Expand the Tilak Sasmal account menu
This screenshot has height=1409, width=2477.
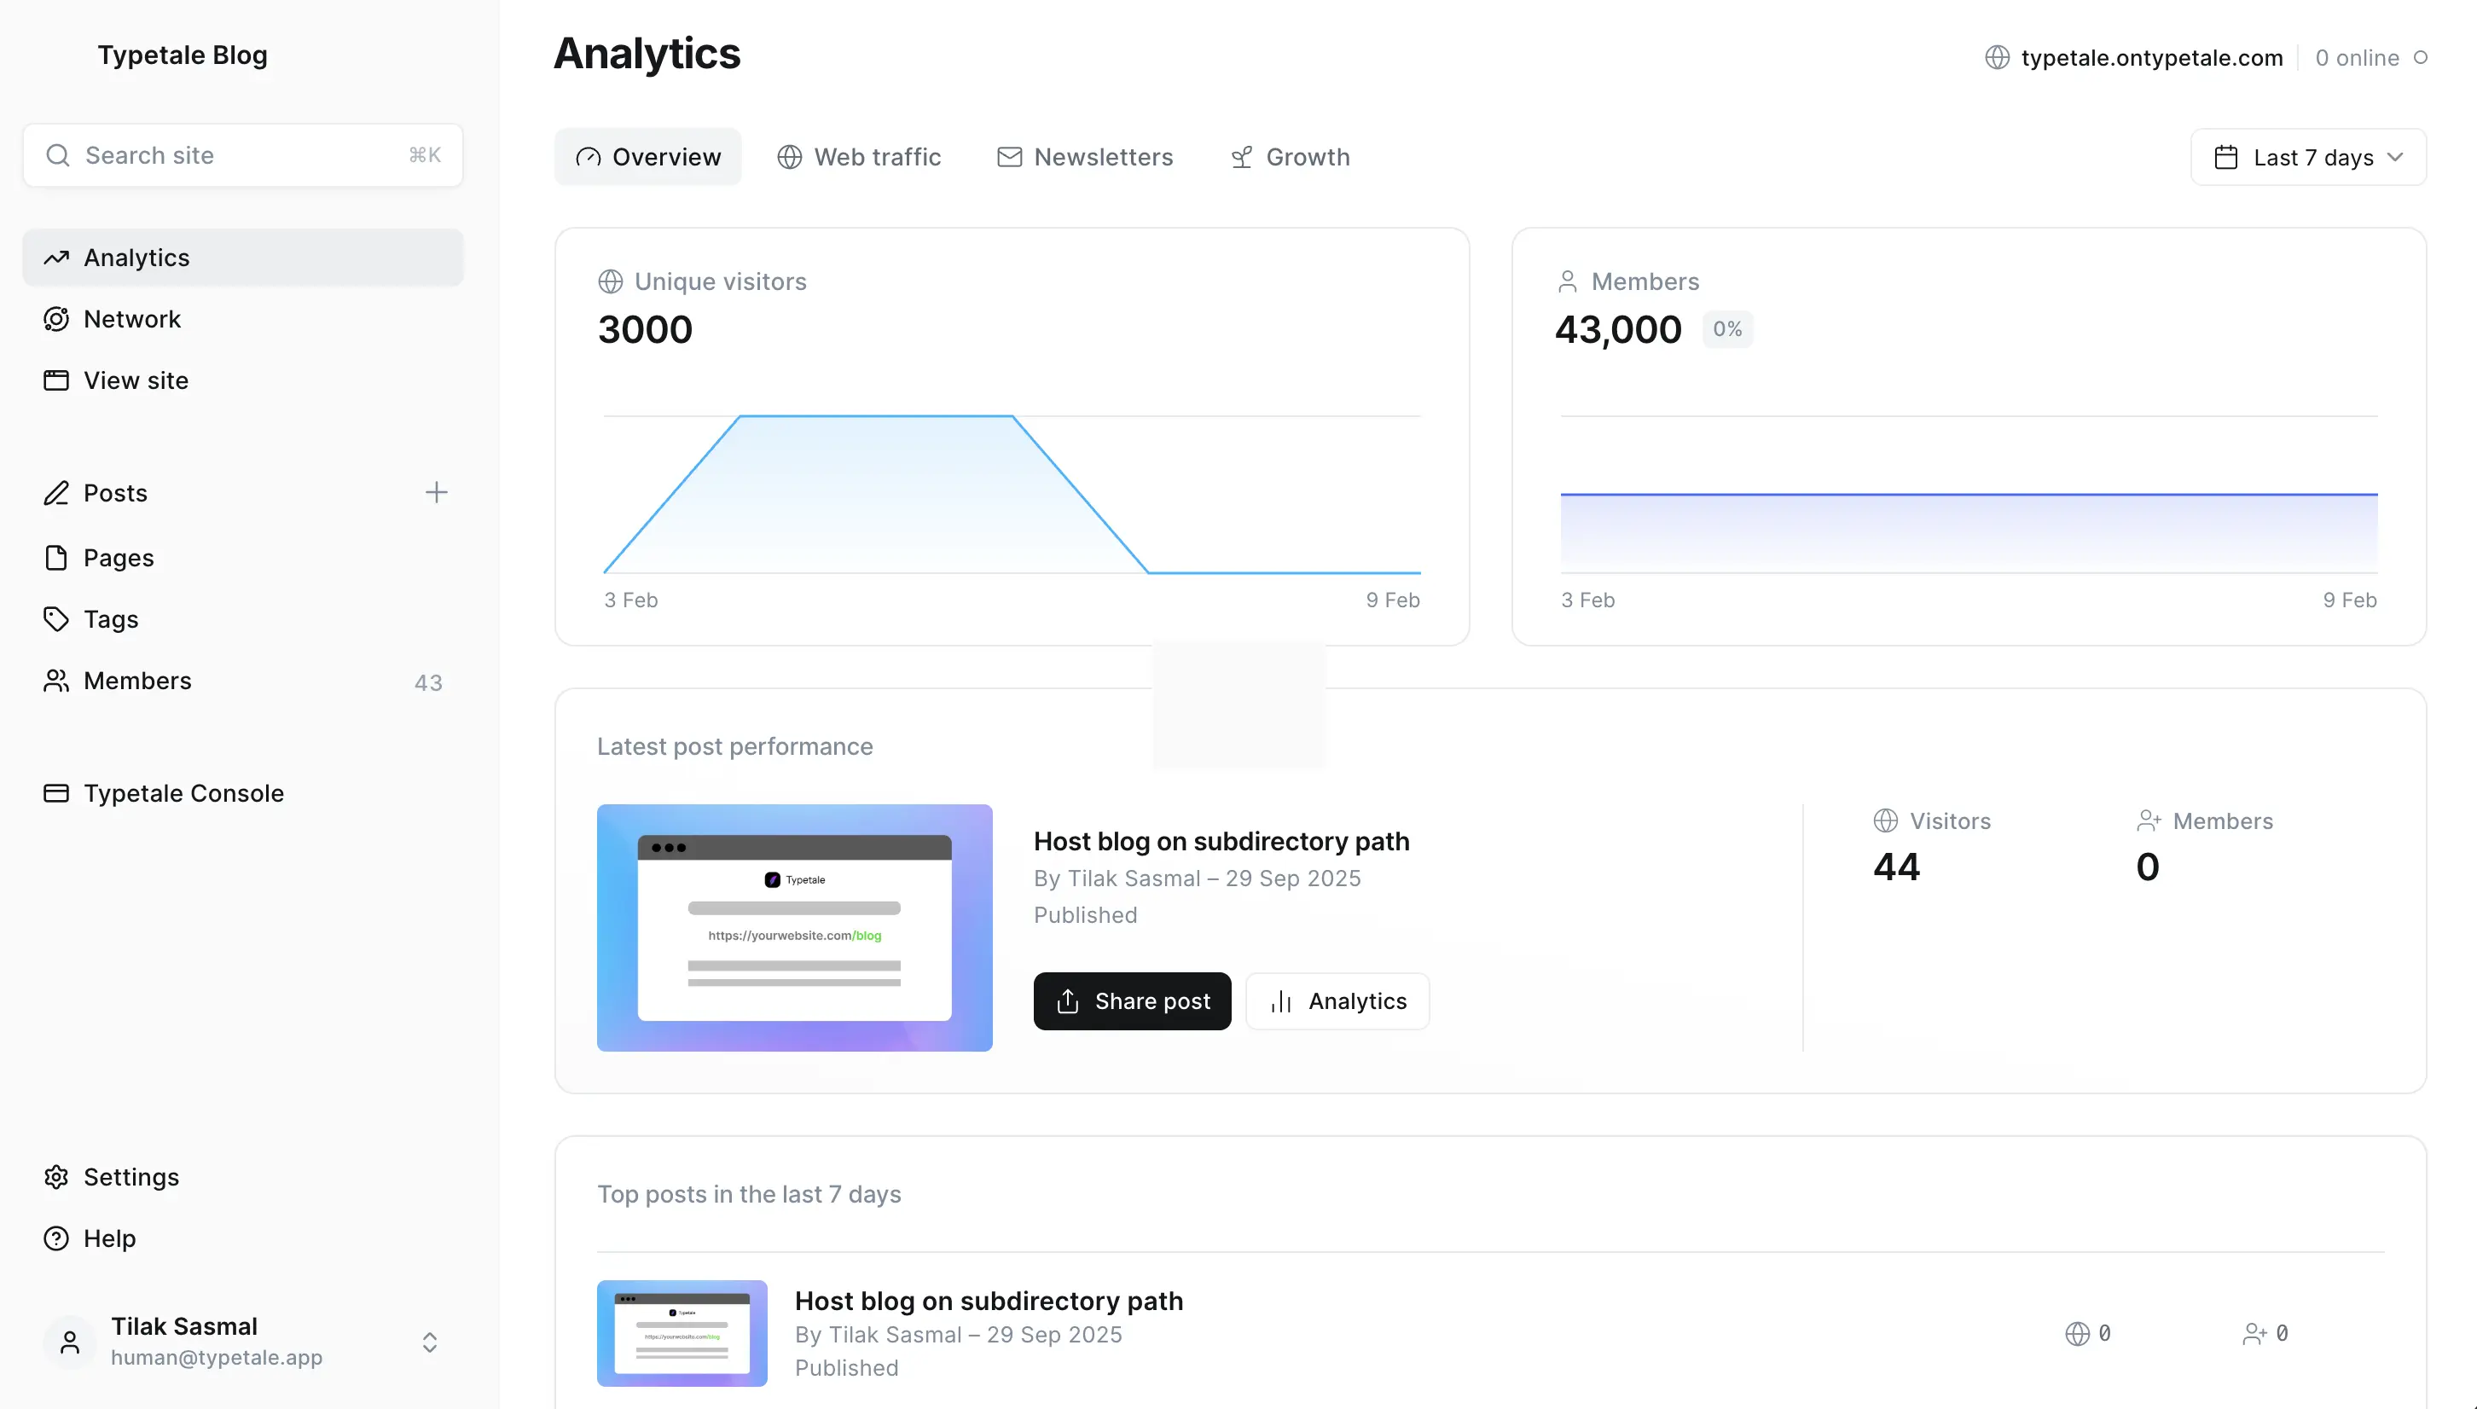coord(430,1342)
